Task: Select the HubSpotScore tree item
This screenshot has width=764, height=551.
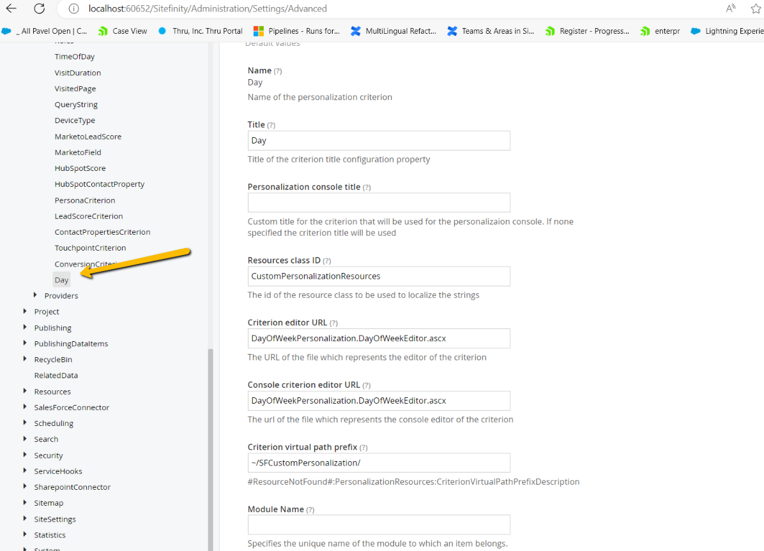Action: pos(80,168)
